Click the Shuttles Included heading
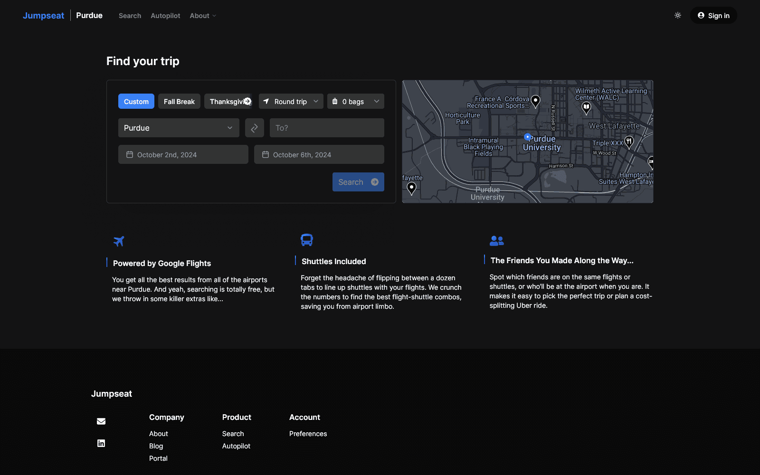Viewport: 760px width, 475px height. tap(334, 261)
